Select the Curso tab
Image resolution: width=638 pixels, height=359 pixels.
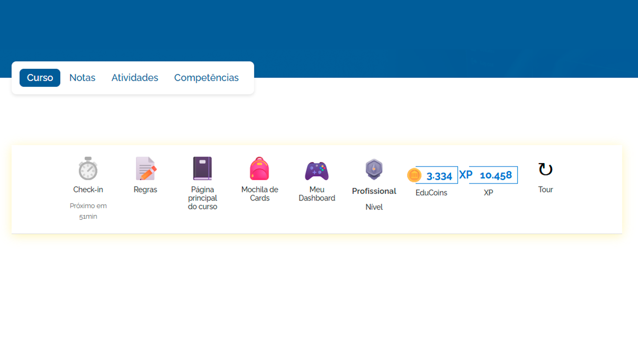(x=40, y=78)
